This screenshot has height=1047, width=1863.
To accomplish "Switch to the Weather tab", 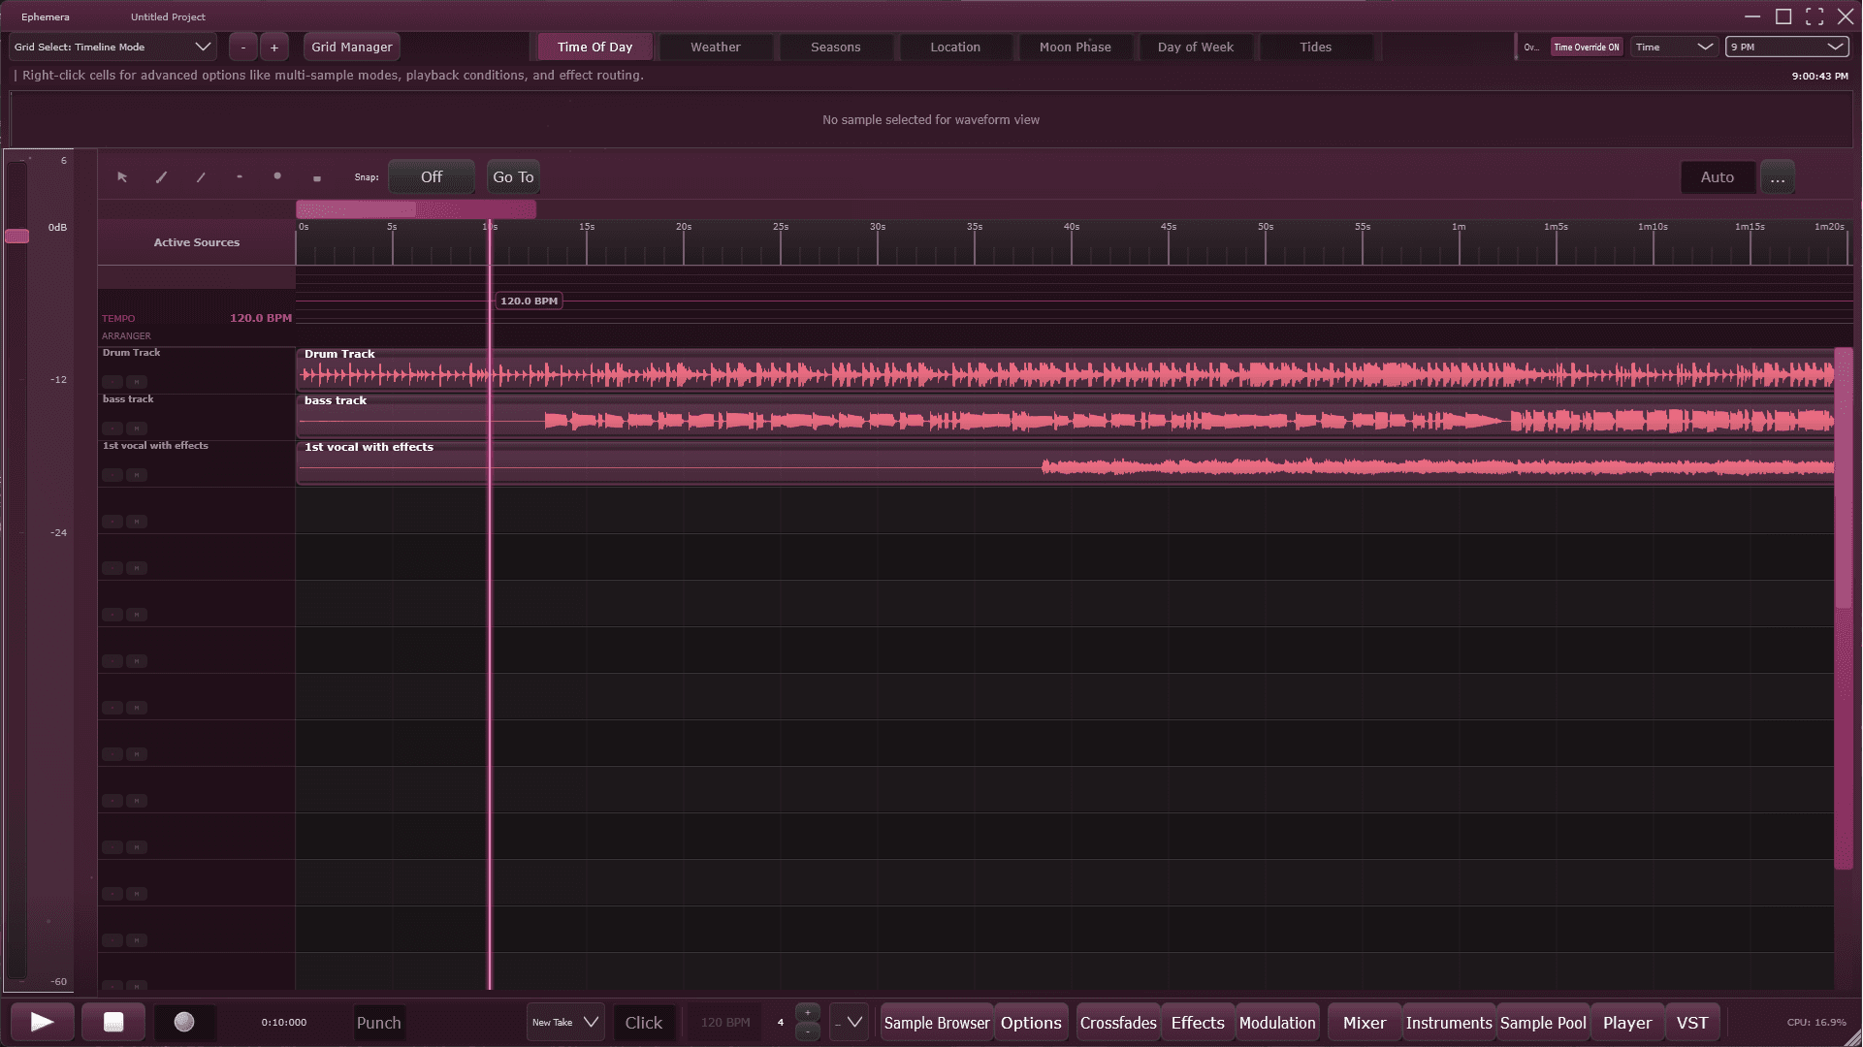I will point(715,47).
